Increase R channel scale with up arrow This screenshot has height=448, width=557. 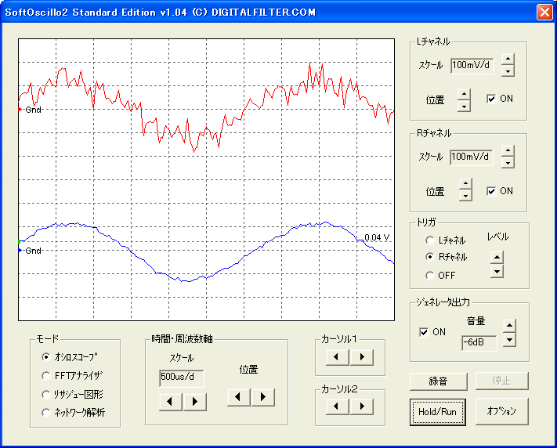[x=508, y=151]
